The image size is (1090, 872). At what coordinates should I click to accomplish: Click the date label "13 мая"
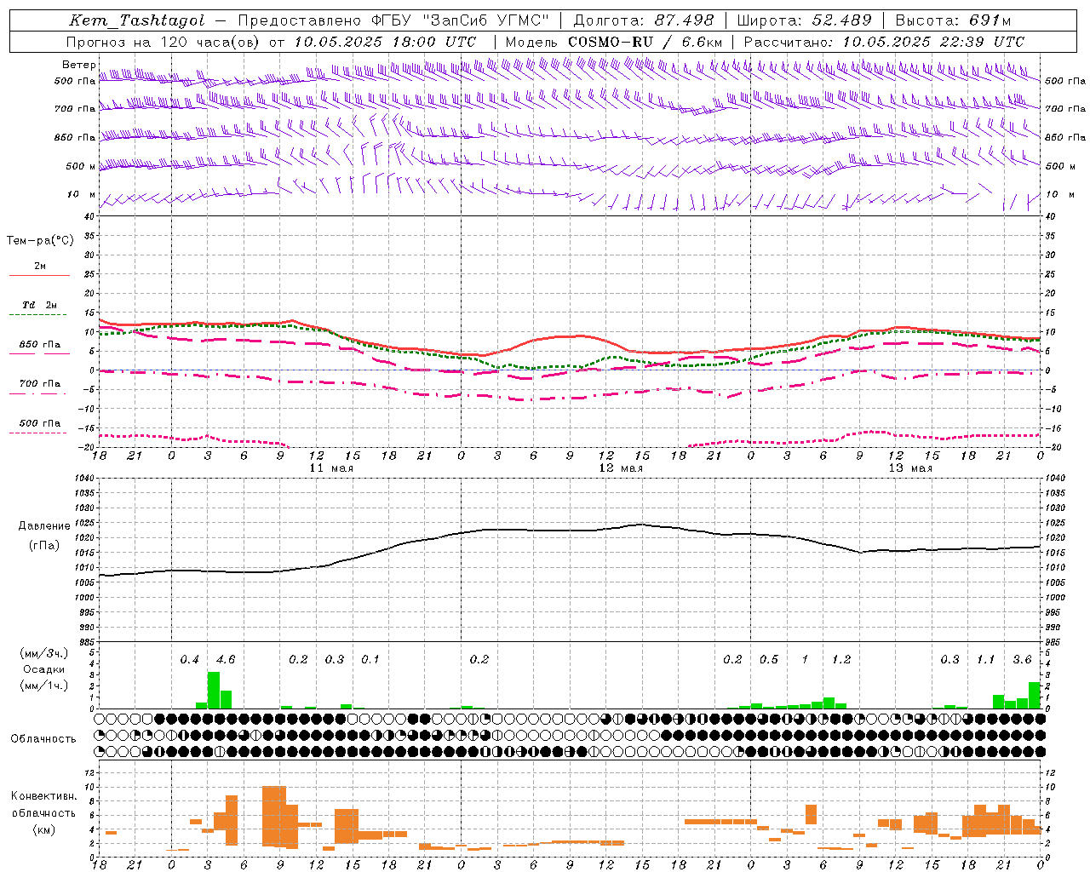point(909,468)
